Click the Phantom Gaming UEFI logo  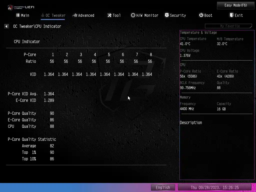pyautogui.click(x=21, y=7)
